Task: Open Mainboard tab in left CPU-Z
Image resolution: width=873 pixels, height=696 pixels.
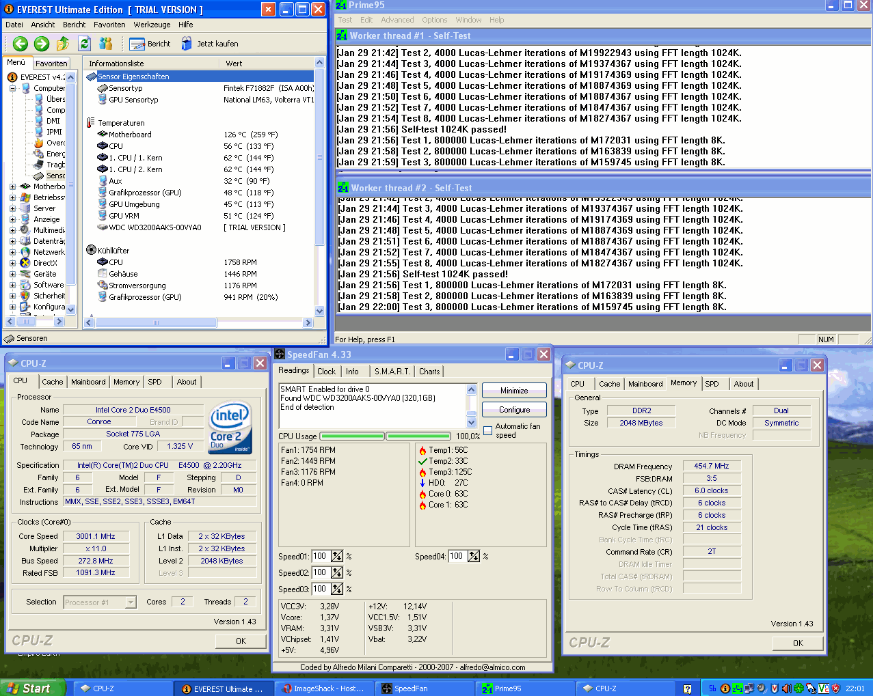Action: [x=88, y=382]
